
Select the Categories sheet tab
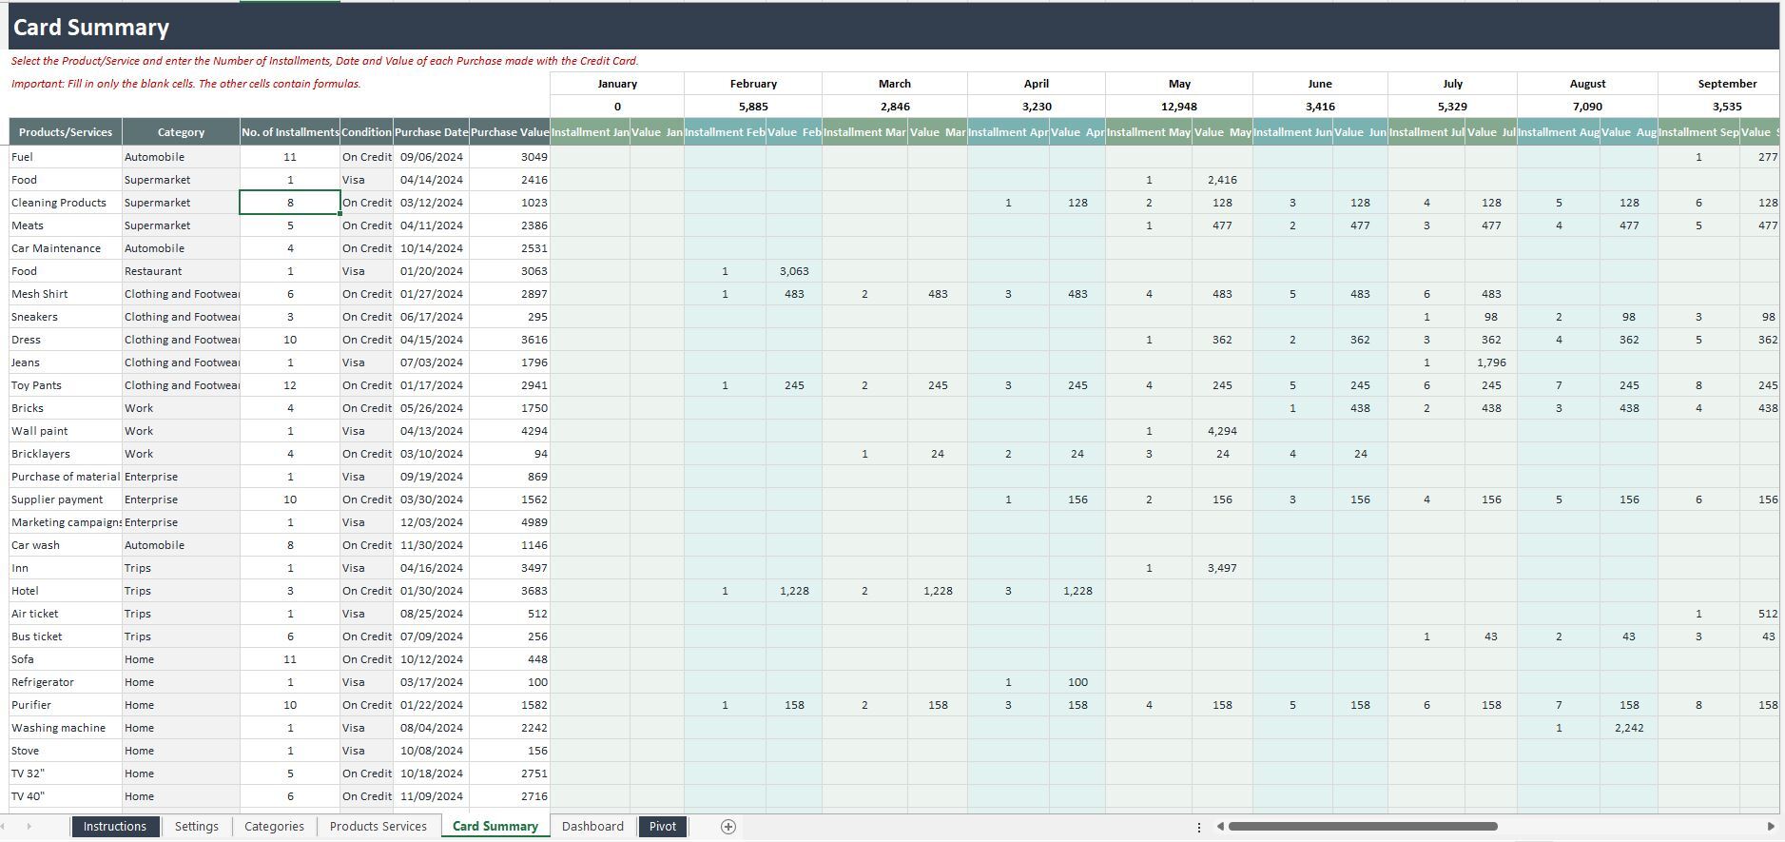(x=274, y=827)
